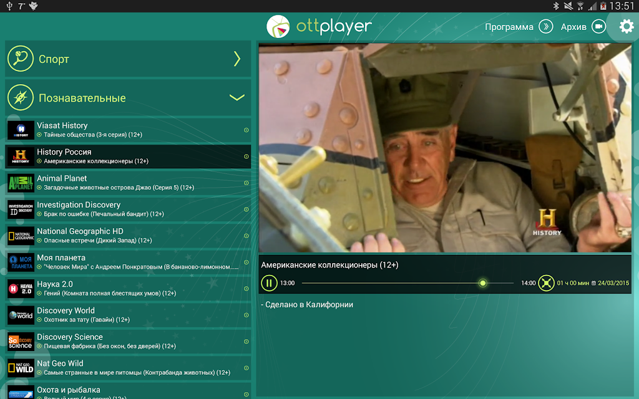The image size is (639, 399).
Task: Click the Viasat History row's right indicator
Action: 246,130
